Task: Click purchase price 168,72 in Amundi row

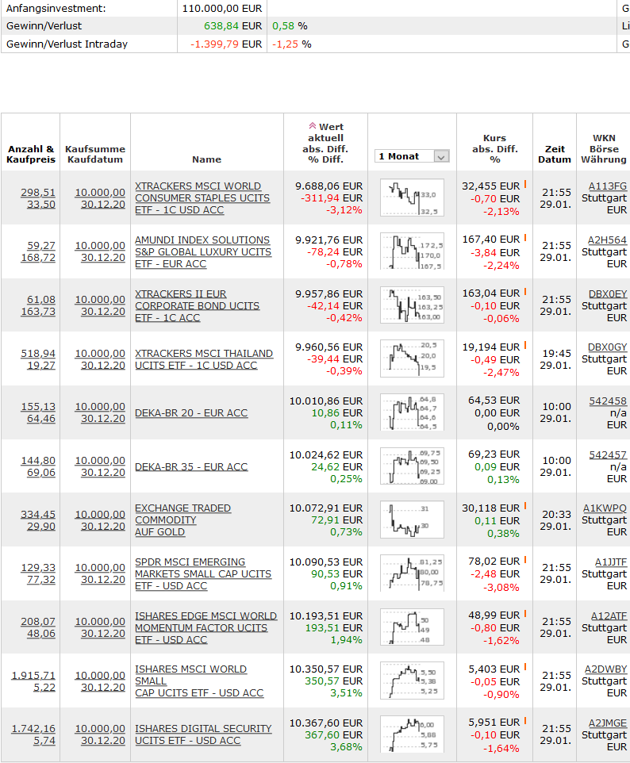Action: point(38,258)
